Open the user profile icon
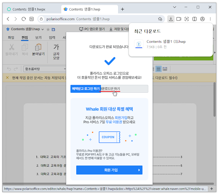The image size is (219, 195). [202, 19]
